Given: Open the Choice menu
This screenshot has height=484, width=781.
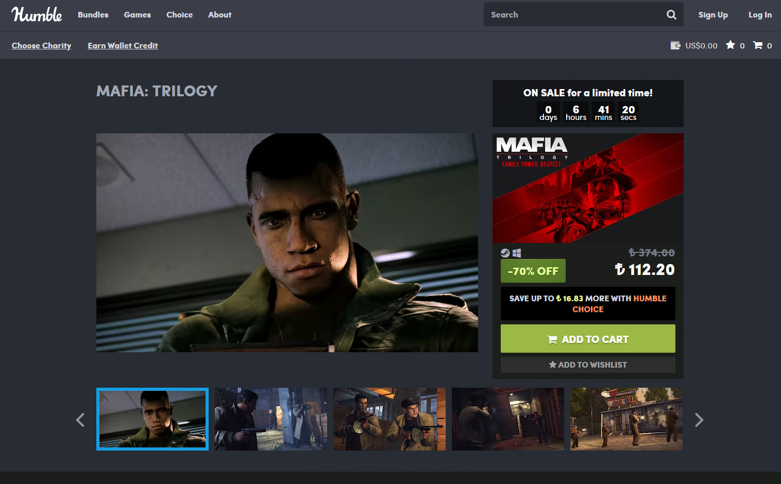Looking at the screenshot, I should 180,15.
